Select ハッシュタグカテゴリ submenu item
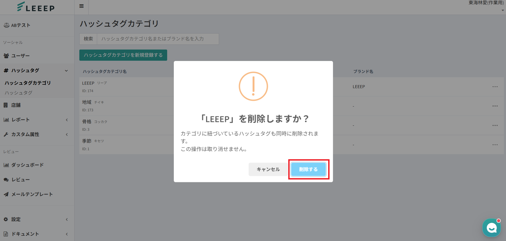 [28, 83]
